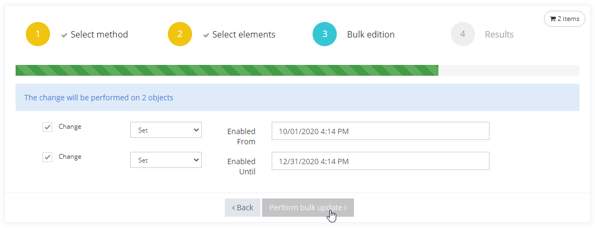Click the step 2 yellow circle
This screenshot has width=595, height=228.
[x=180, y=34]
